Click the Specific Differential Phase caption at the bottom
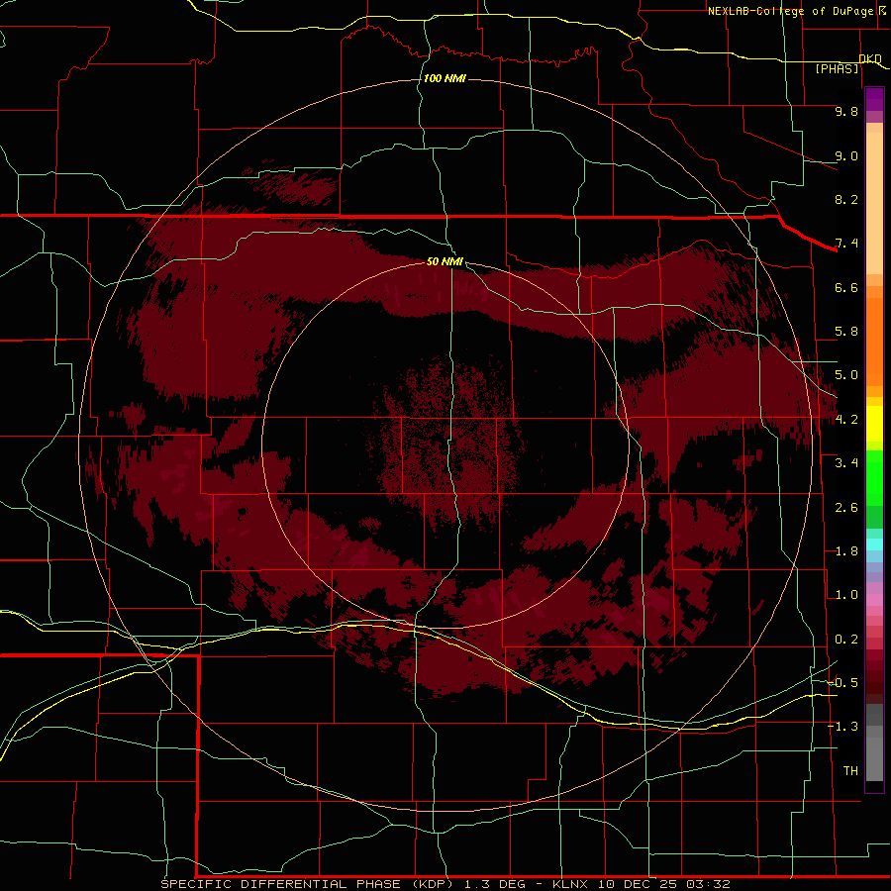 445,884
